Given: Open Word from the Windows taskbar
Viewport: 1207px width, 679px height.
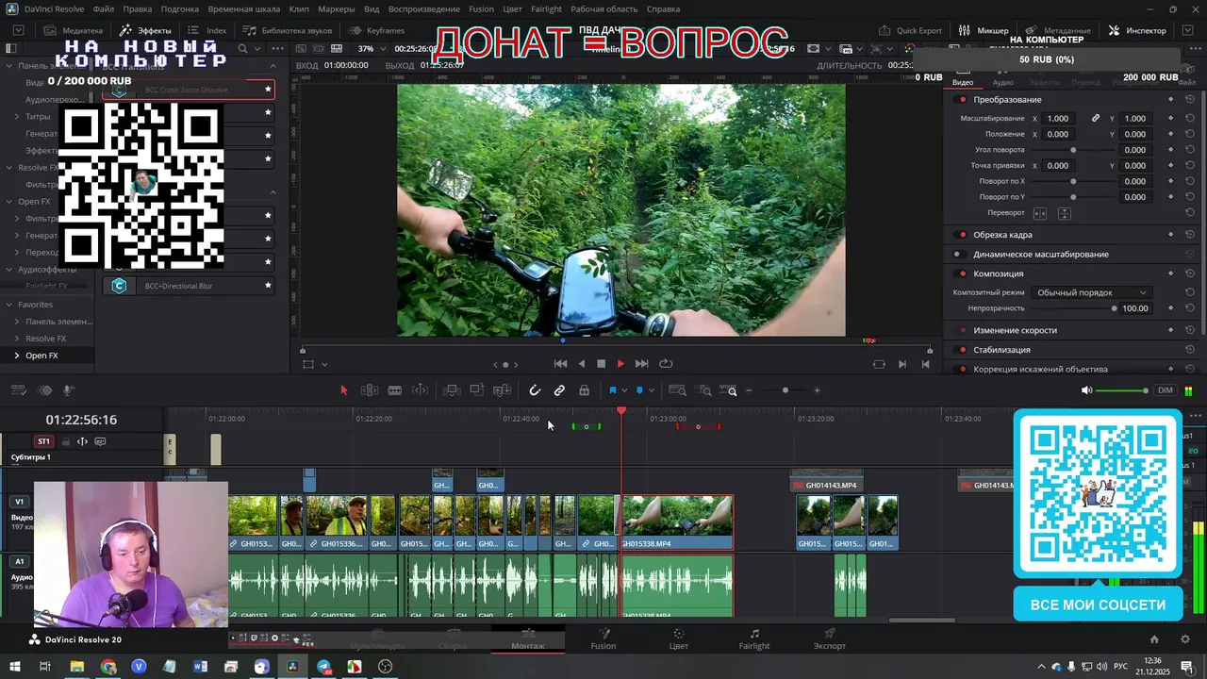Looking at the screenshot, I should pyautogui.click(x=200, y=667).
